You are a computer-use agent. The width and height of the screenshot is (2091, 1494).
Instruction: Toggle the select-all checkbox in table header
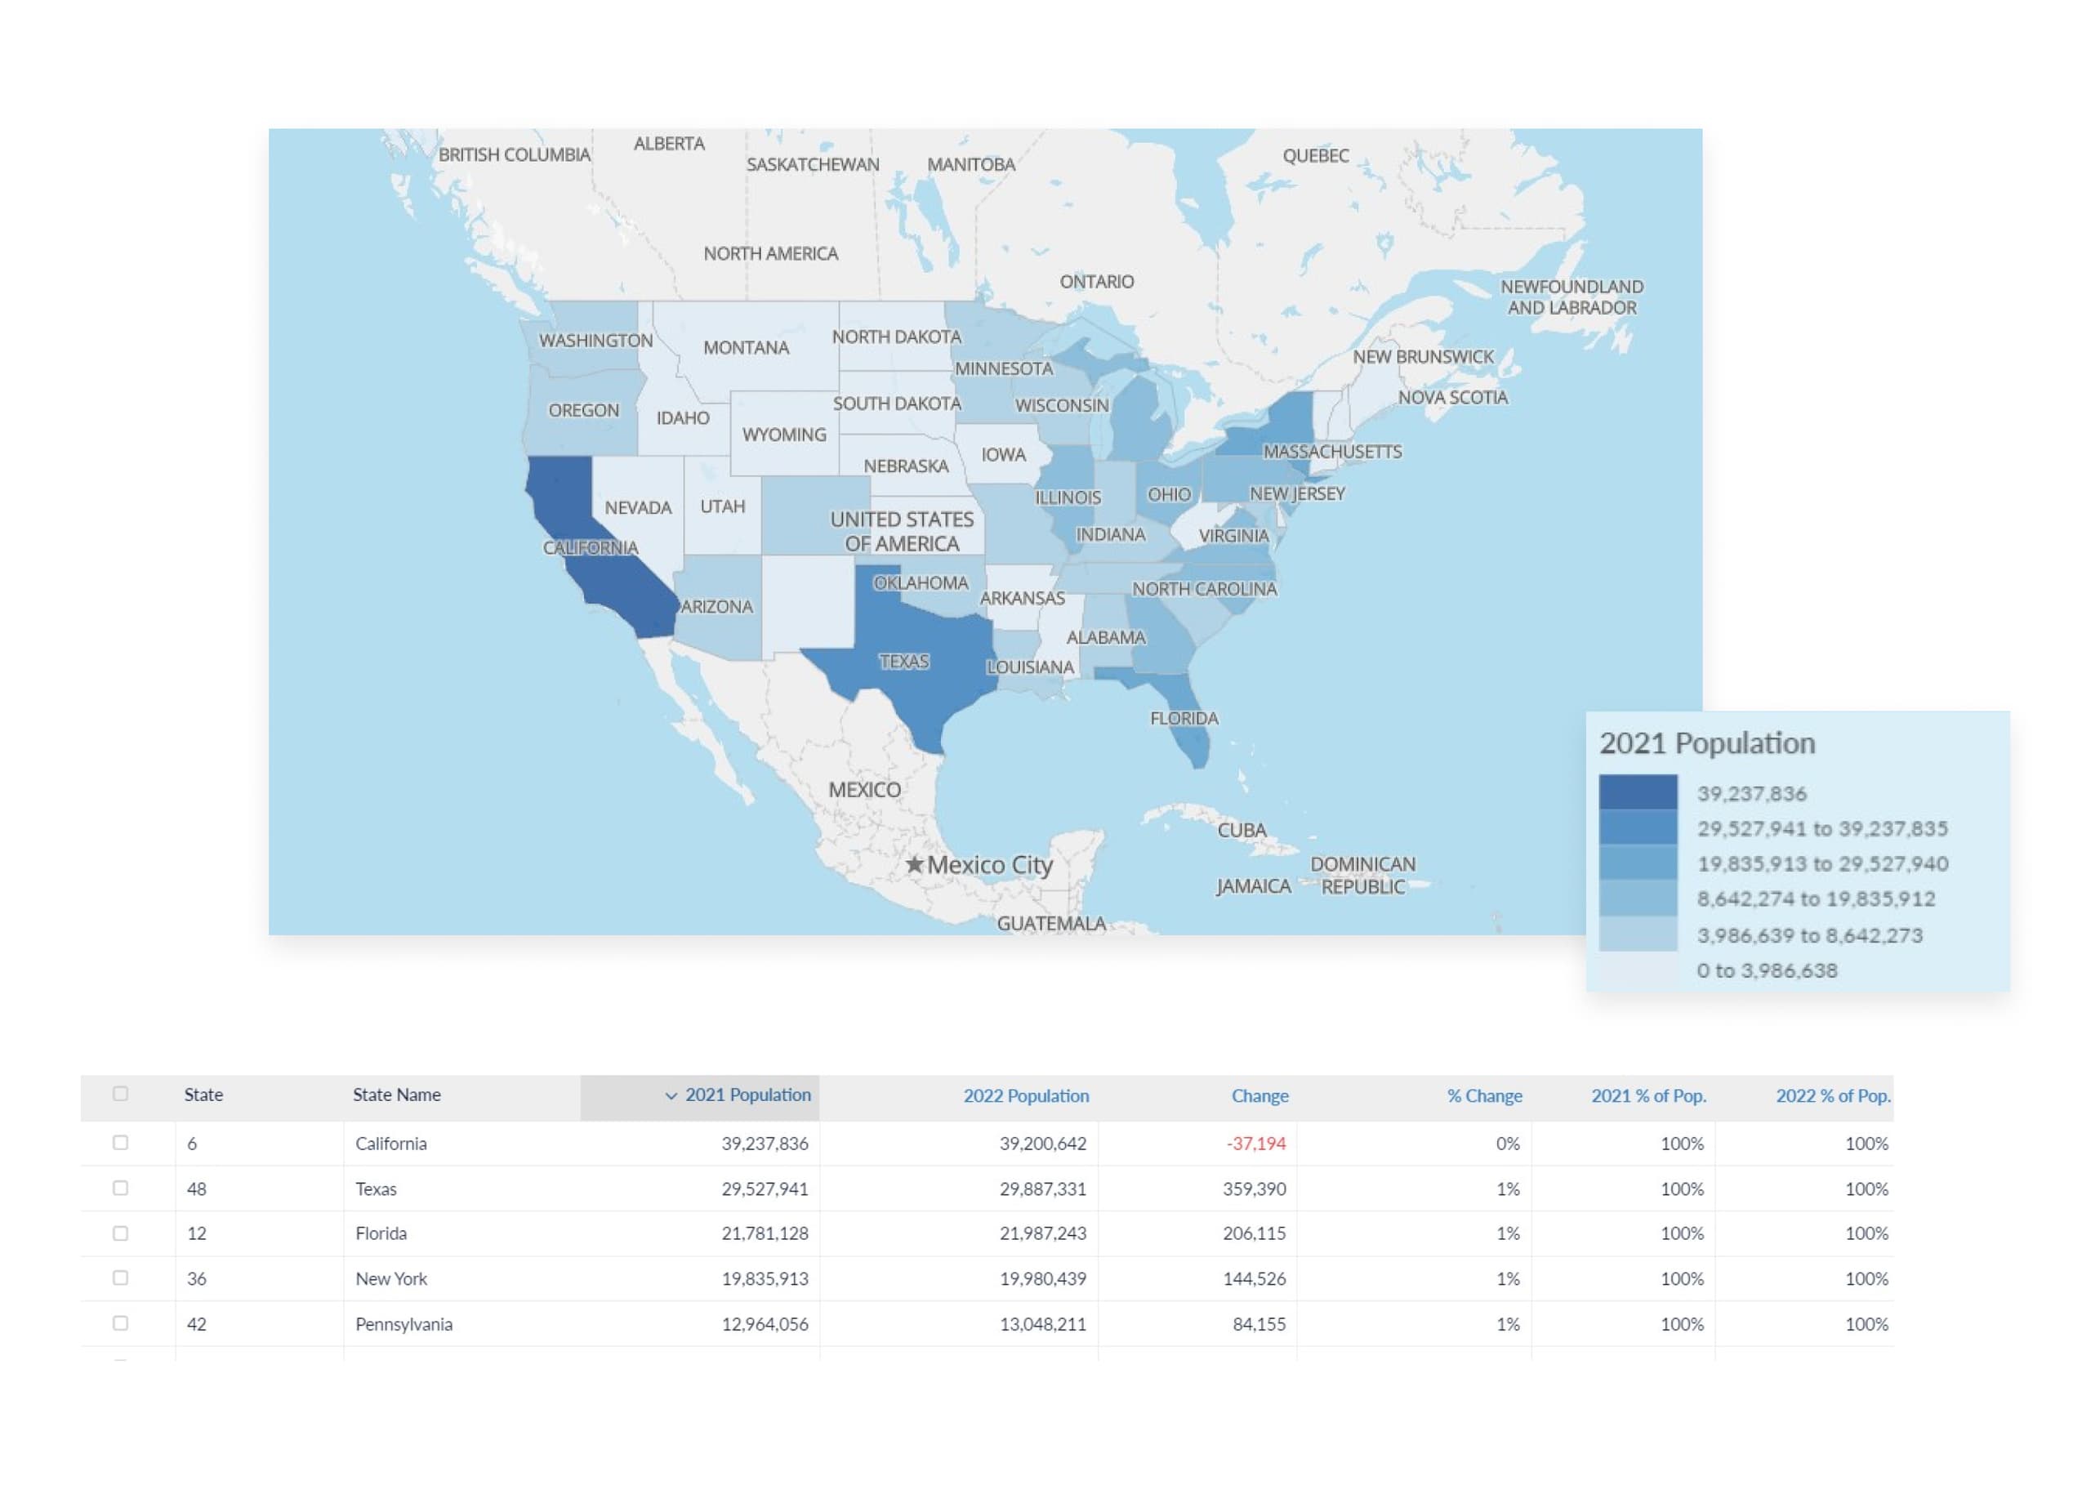coord(121,1094)
